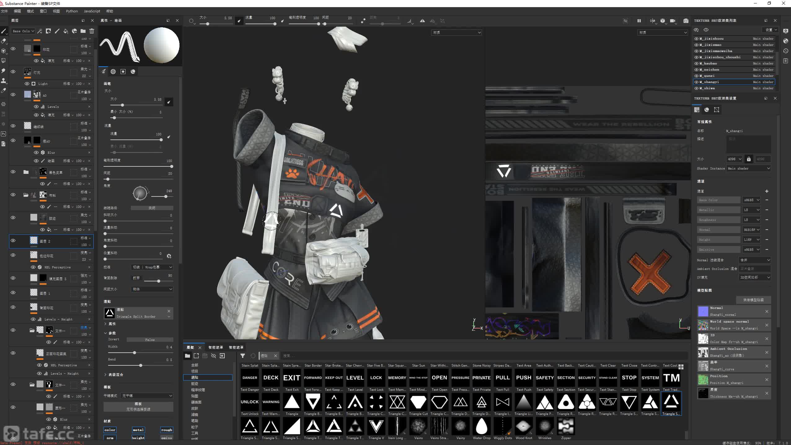Select the Clone stamp tool

pyautogui.click(x=4, y=81)
